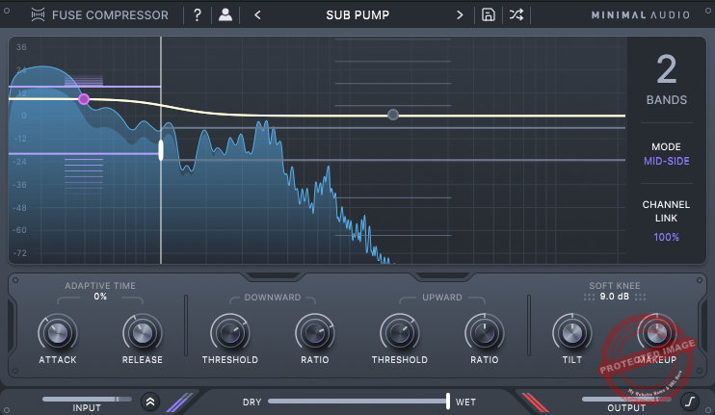
Task: Randomize preset with shuffle icon
Action: pyautogui.click(x=516, y=15)
